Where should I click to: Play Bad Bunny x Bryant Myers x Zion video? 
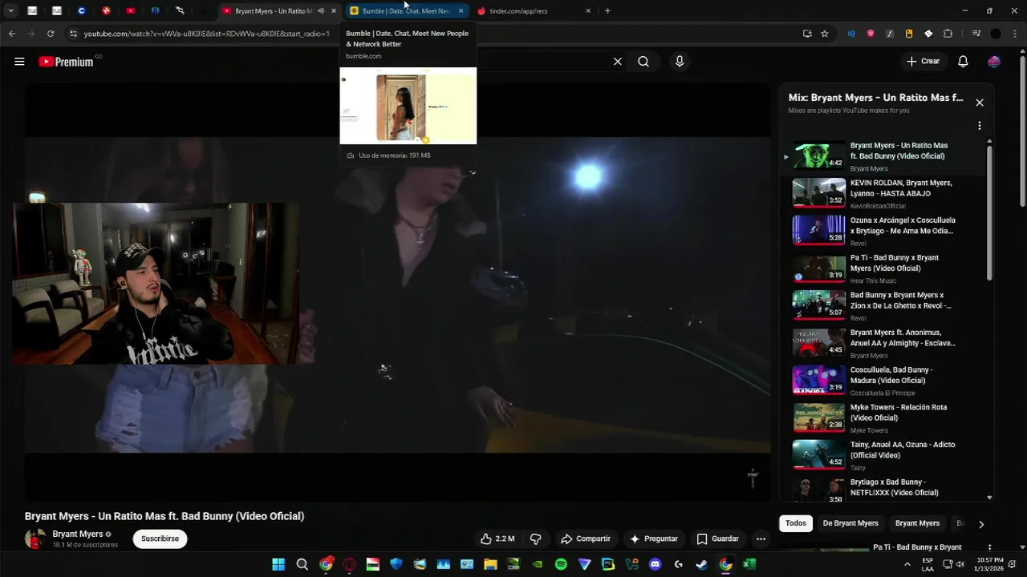pos(883,305)
